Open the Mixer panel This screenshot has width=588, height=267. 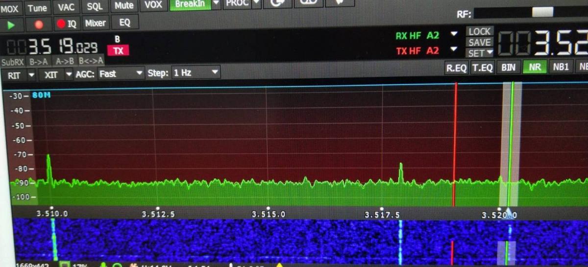[x=95, y=23]
